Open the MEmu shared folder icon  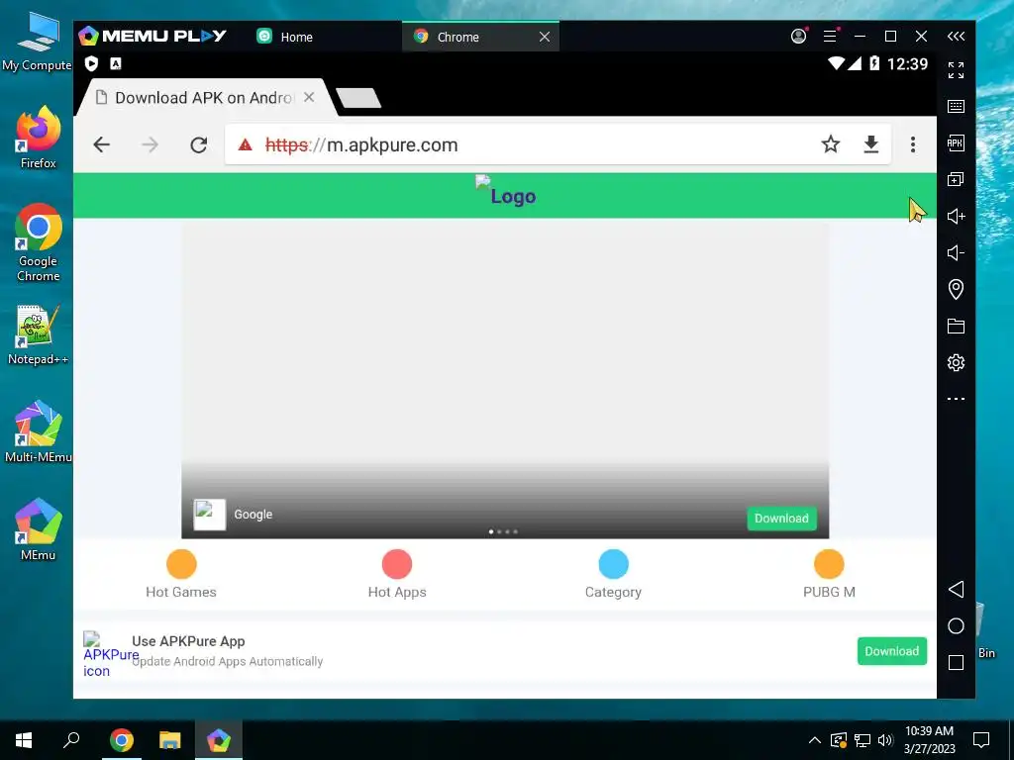tap(956, 326)
